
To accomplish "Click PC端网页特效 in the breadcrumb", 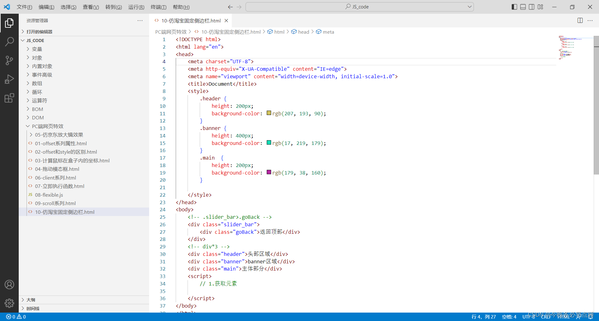I will coord(171,32).
